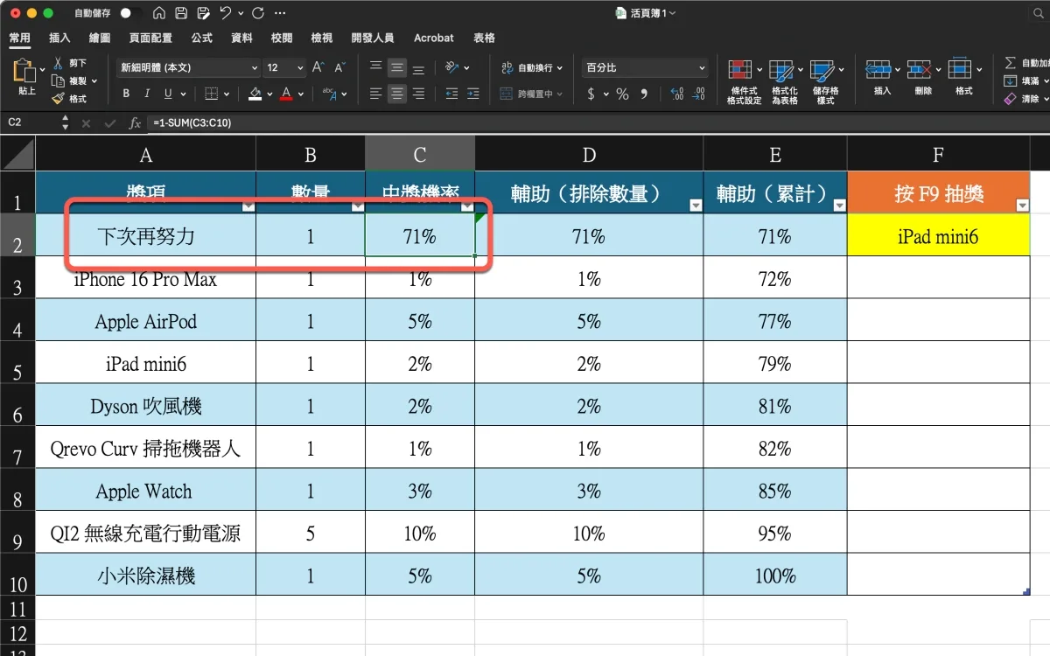Toggle the 自動儲存 autosave switch
This screenshot has width=1050, height=656.
[x=131, y=13]
